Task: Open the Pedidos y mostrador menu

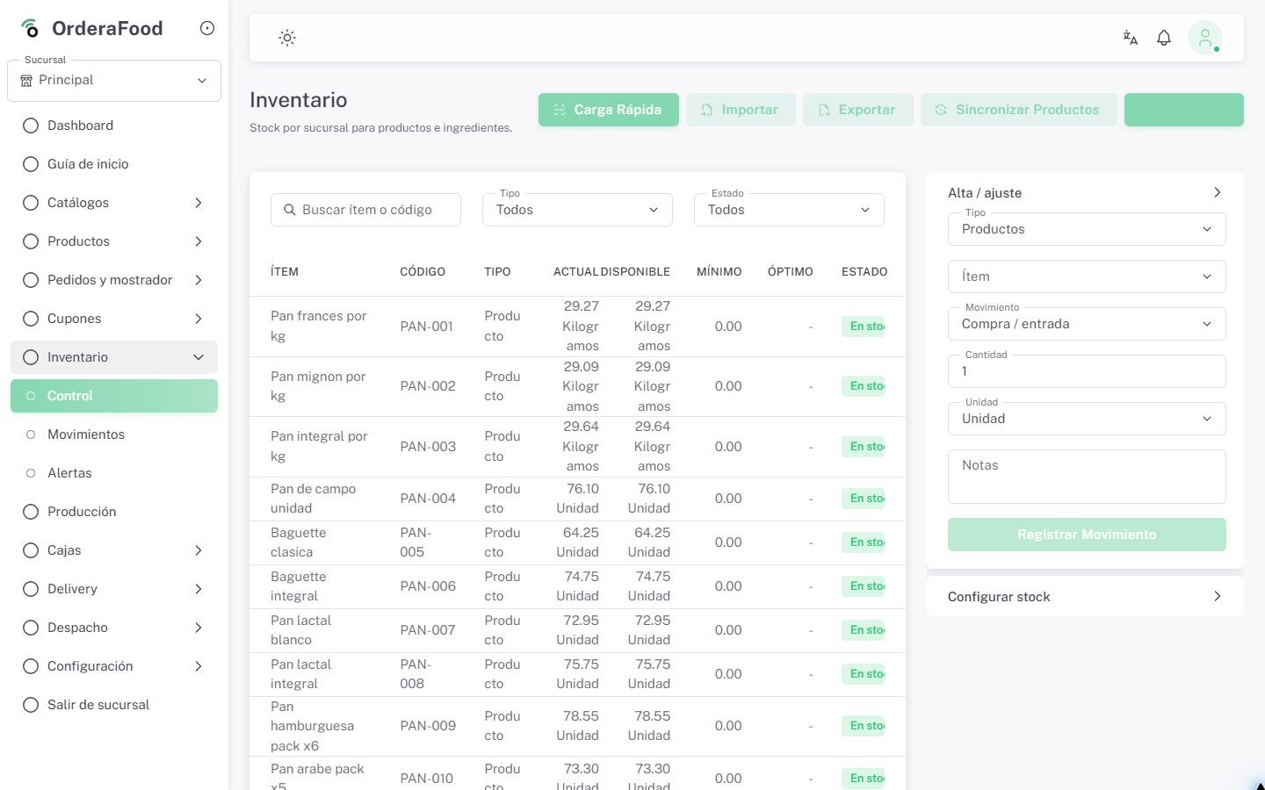Action: point(114,280)
